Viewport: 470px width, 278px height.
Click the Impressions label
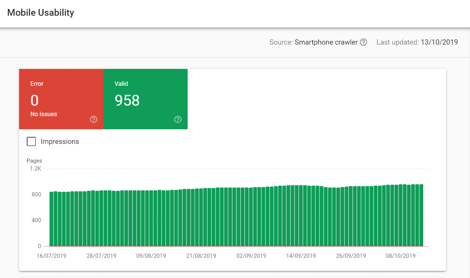[x=60, y=142]
